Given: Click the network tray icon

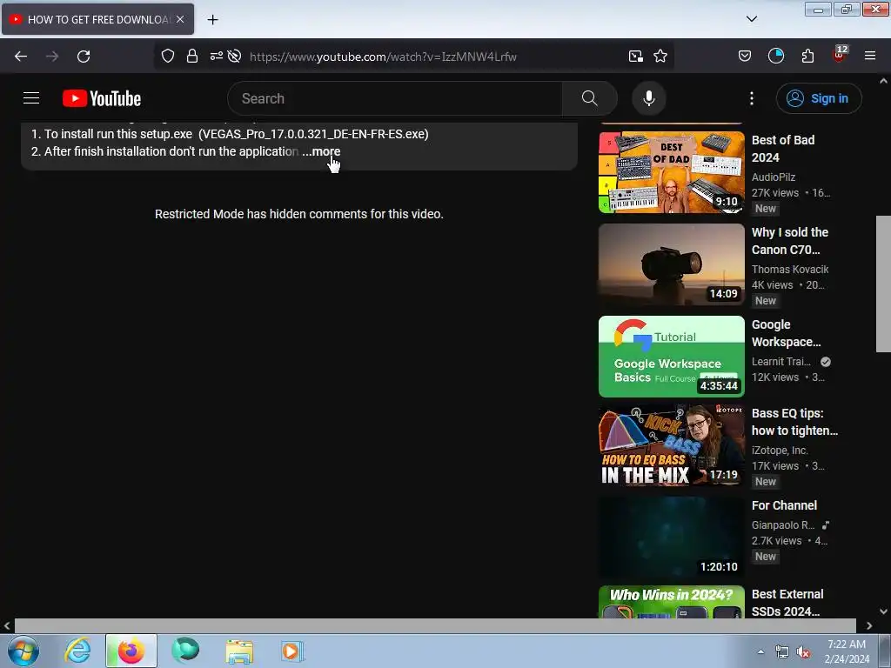Looking at the screenshot, I should (x=782, y=652).
